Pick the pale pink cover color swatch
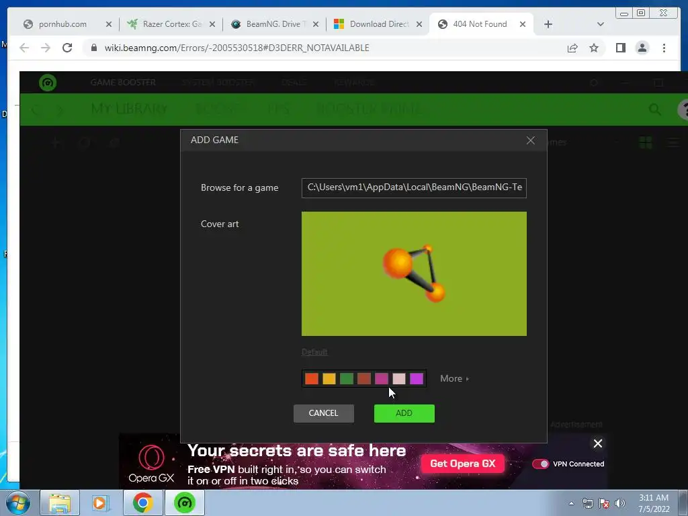The image size is (688, 516). pos(399,379)
